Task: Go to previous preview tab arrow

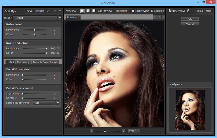Action: tap(155, 17)
